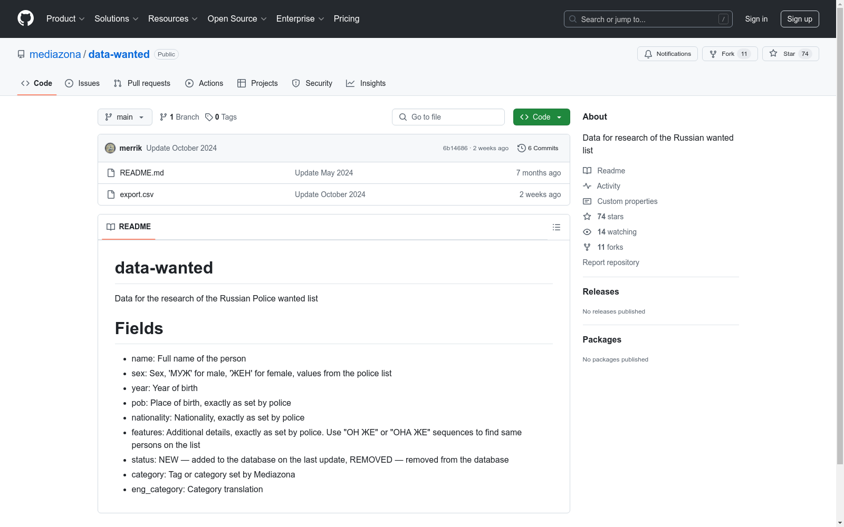
Task: Open the export.csv file
Action: point(137,194)
